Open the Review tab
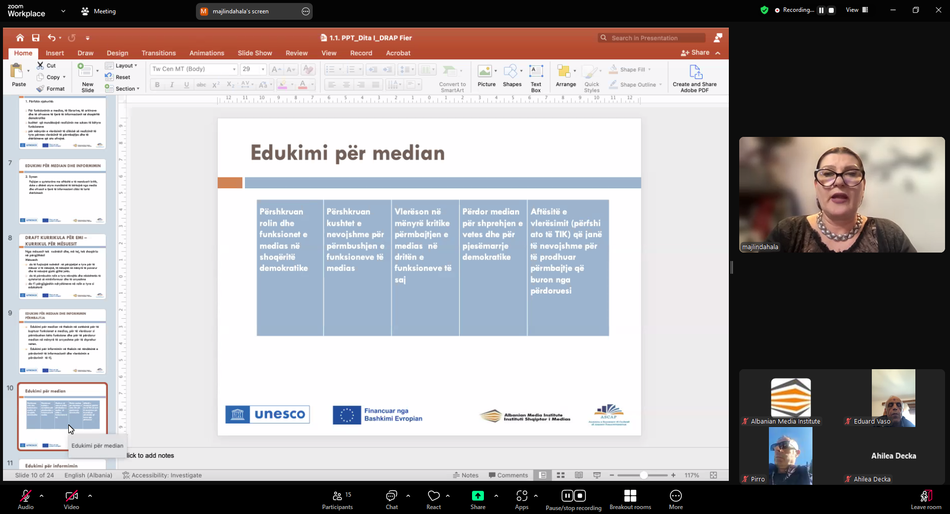 coord(296,53)
